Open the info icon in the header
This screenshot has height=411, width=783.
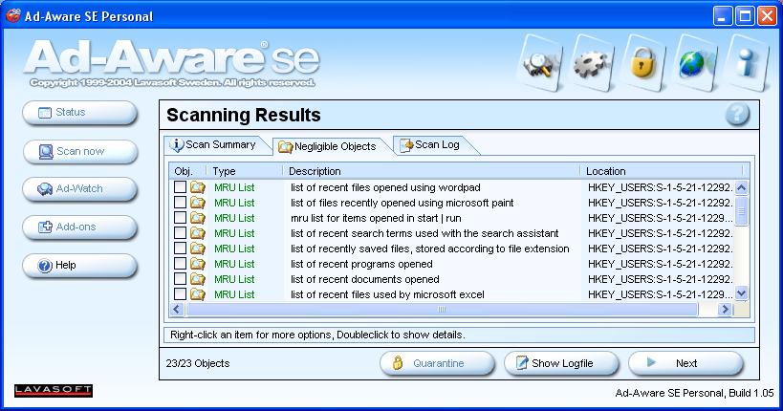[x=747, y=63]
